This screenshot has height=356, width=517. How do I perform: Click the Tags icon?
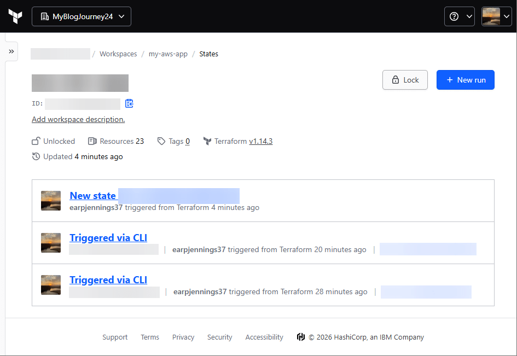pyautogui.click(x=161, y=141)
